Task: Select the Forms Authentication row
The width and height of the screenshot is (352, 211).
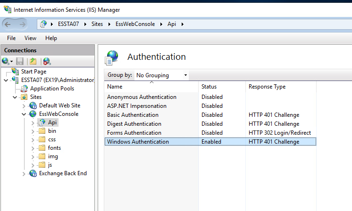Action: point(210,133)
